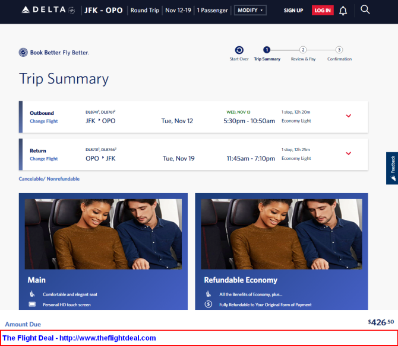The height and width of the screenshot is (346, 398).
Task: Click the outbound time 5:30pm - 10:50am
Action: tap(249, 121)
